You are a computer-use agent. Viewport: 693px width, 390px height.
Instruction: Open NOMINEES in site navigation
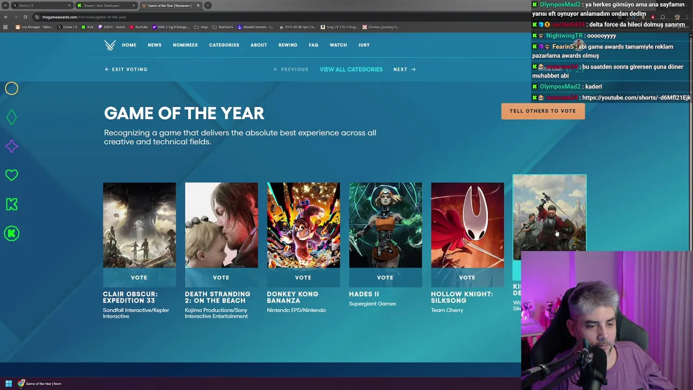pyautogui.click(x=185, y=45)
